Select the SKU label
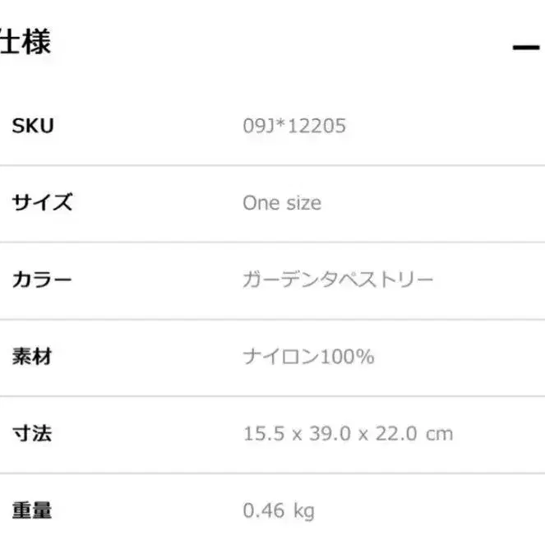The height and width of the screenshot is (545, 545). 33,126
